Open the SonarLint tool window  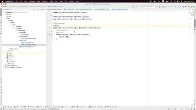[56, 107]
